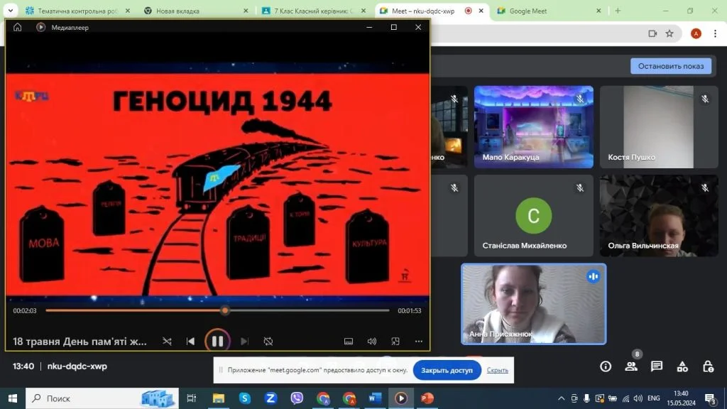
Task: Open volume control in Media Player
Action: 372,342
